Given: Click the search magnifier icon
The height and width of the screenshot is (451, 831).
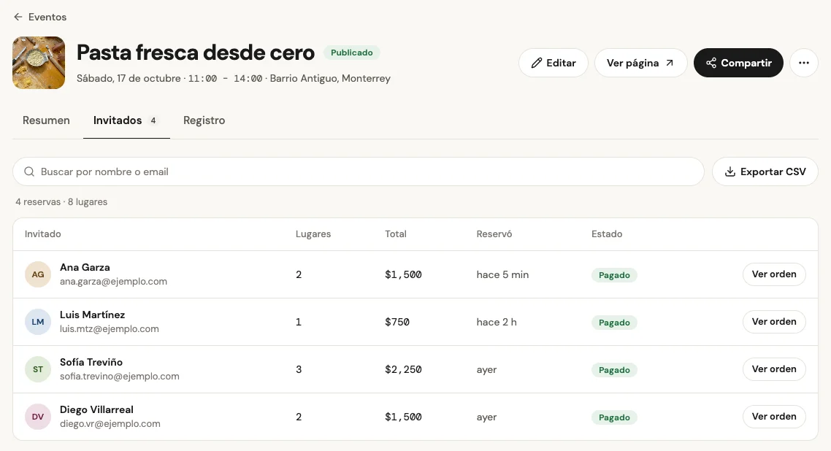Looking at the screenshot, I should click(29, 171).
